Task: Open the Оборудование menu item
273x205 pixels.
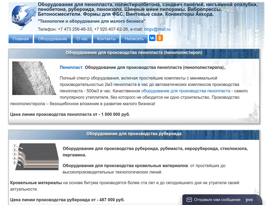Action: 53,39
